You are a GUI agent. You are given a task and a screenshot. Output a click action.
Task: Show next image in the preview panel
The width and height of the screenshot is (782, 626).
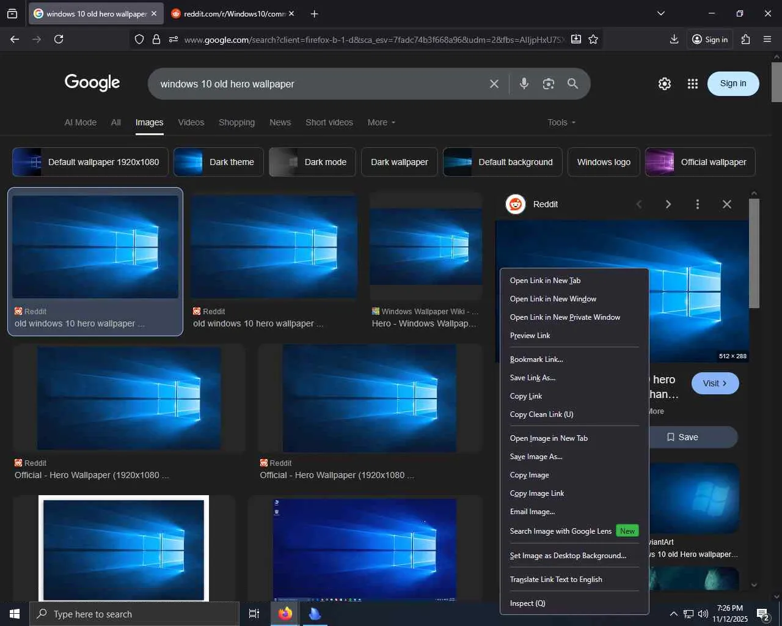pyautogui.click(x=668, y=204)
